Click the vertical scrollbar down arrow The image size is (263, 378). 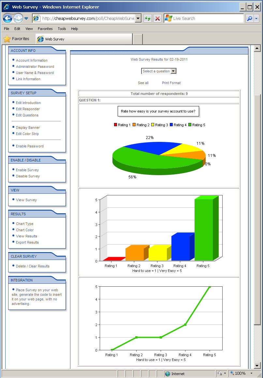(257, 365)
